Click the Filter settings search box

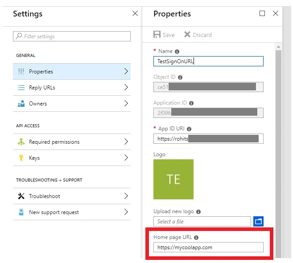(x=72, y=36)
